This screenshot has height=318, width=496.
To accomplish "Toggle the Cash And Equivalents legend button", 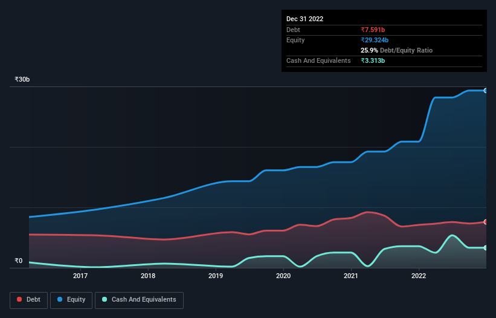I will (139, 300).
